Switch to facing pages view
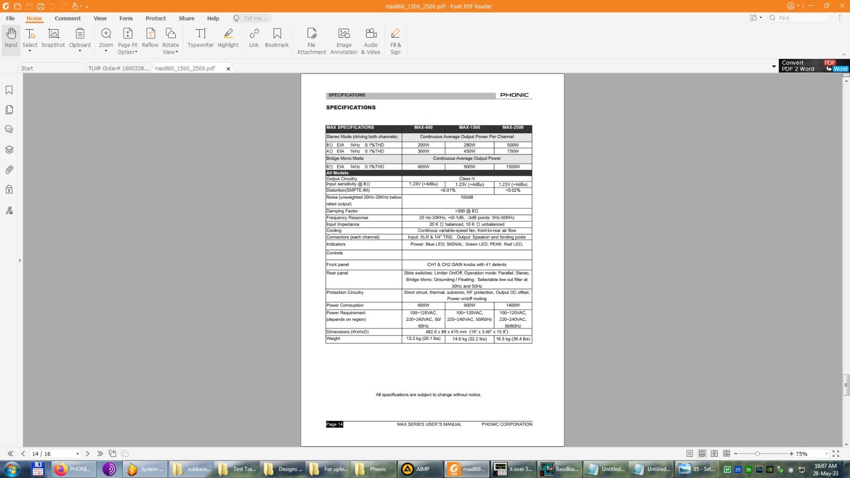 pos(714,454)
